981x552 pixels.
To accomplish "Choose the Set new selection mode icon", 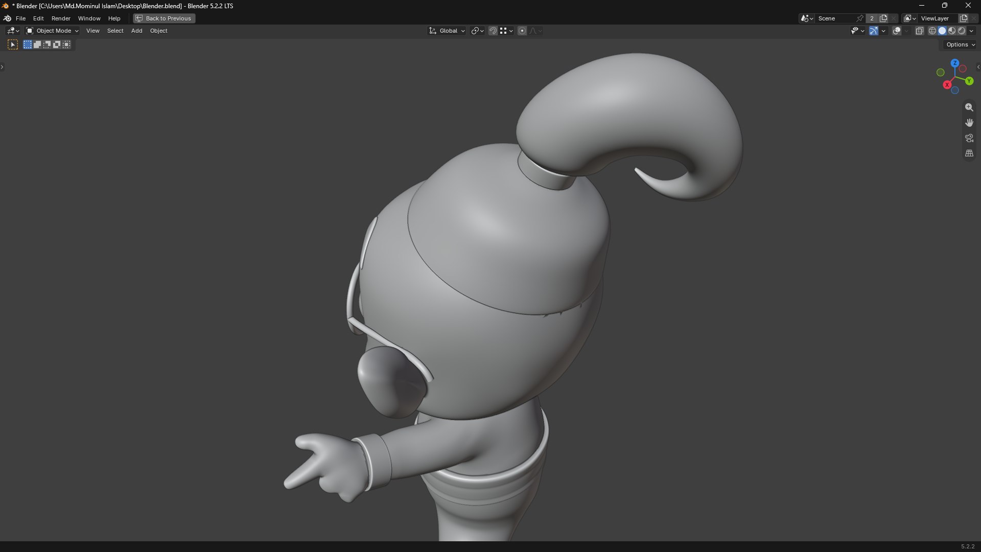I will (28, 45).
